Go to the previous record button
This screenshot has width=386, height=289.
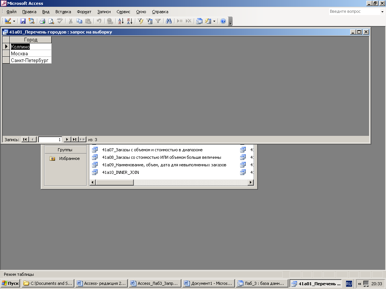tap(33, 140)
